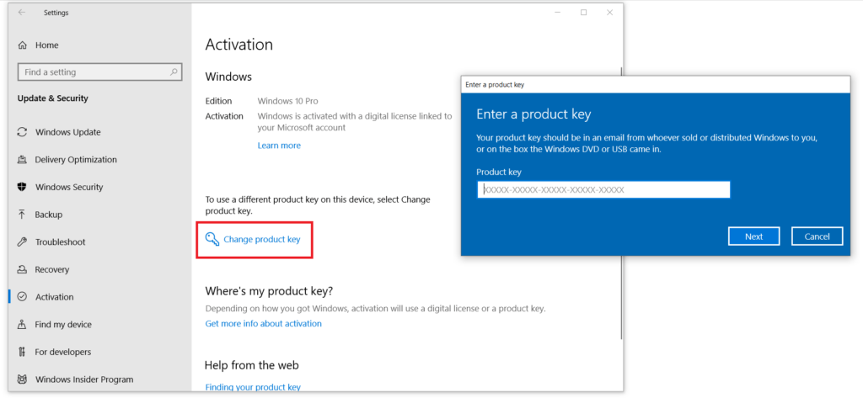Minimize the Settings window

pyautogui.click(x=558, y=12)
